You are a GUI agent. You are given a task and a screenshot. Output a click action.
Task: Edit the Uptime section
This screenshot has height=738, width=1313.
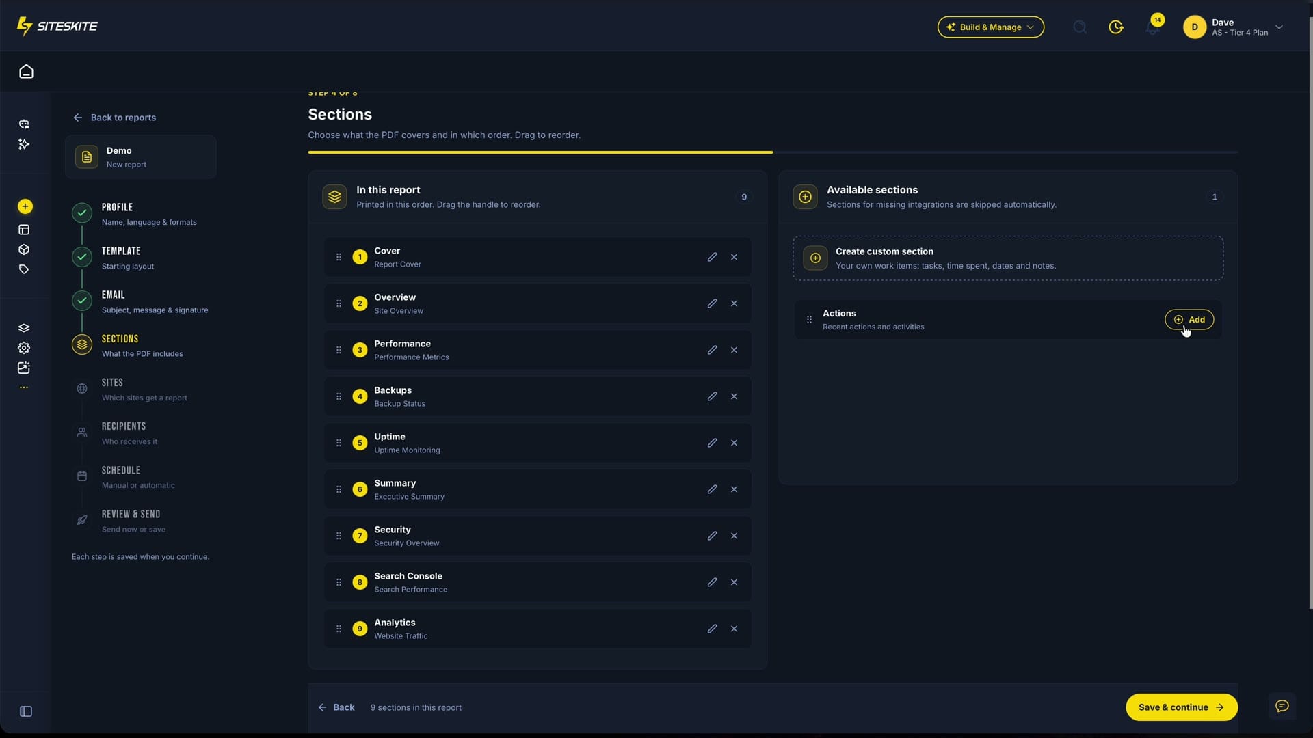click(712, 443)
